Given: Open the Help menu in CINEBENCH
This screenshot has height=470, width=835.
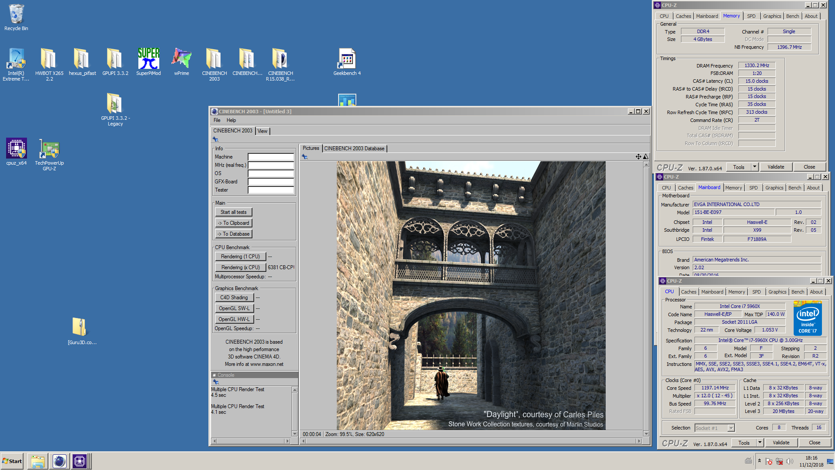Looking at the screenshot, I should click(231, 120).
